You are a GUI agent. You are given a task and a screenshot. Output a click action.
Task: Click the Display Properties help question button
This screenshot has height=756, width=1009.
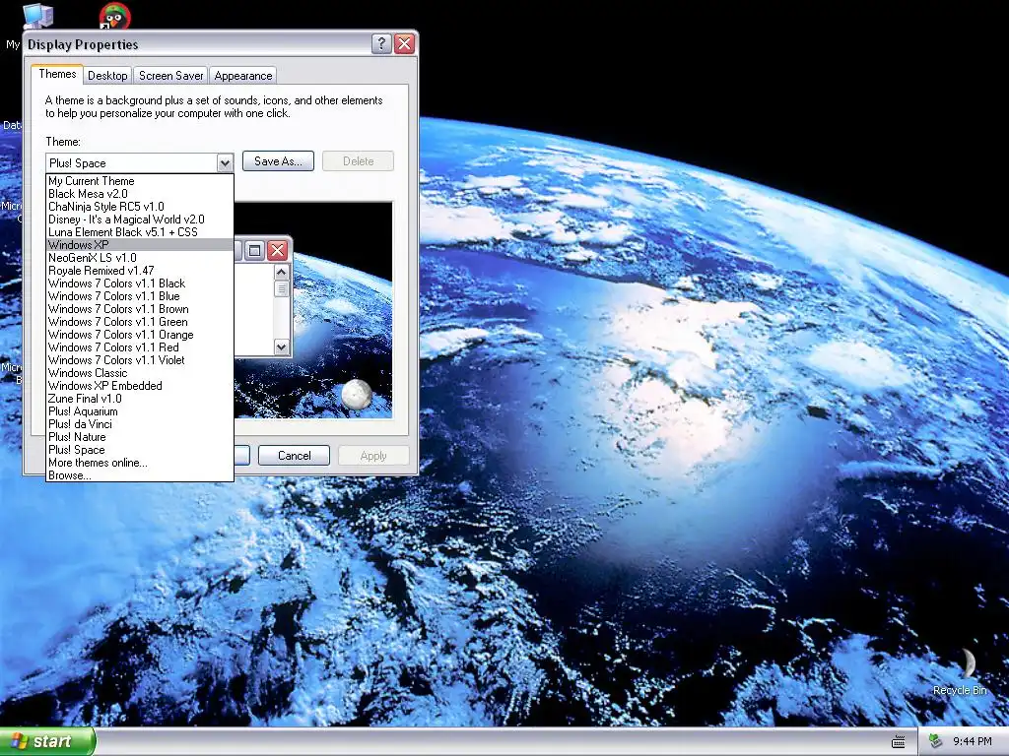click(381, 43)
